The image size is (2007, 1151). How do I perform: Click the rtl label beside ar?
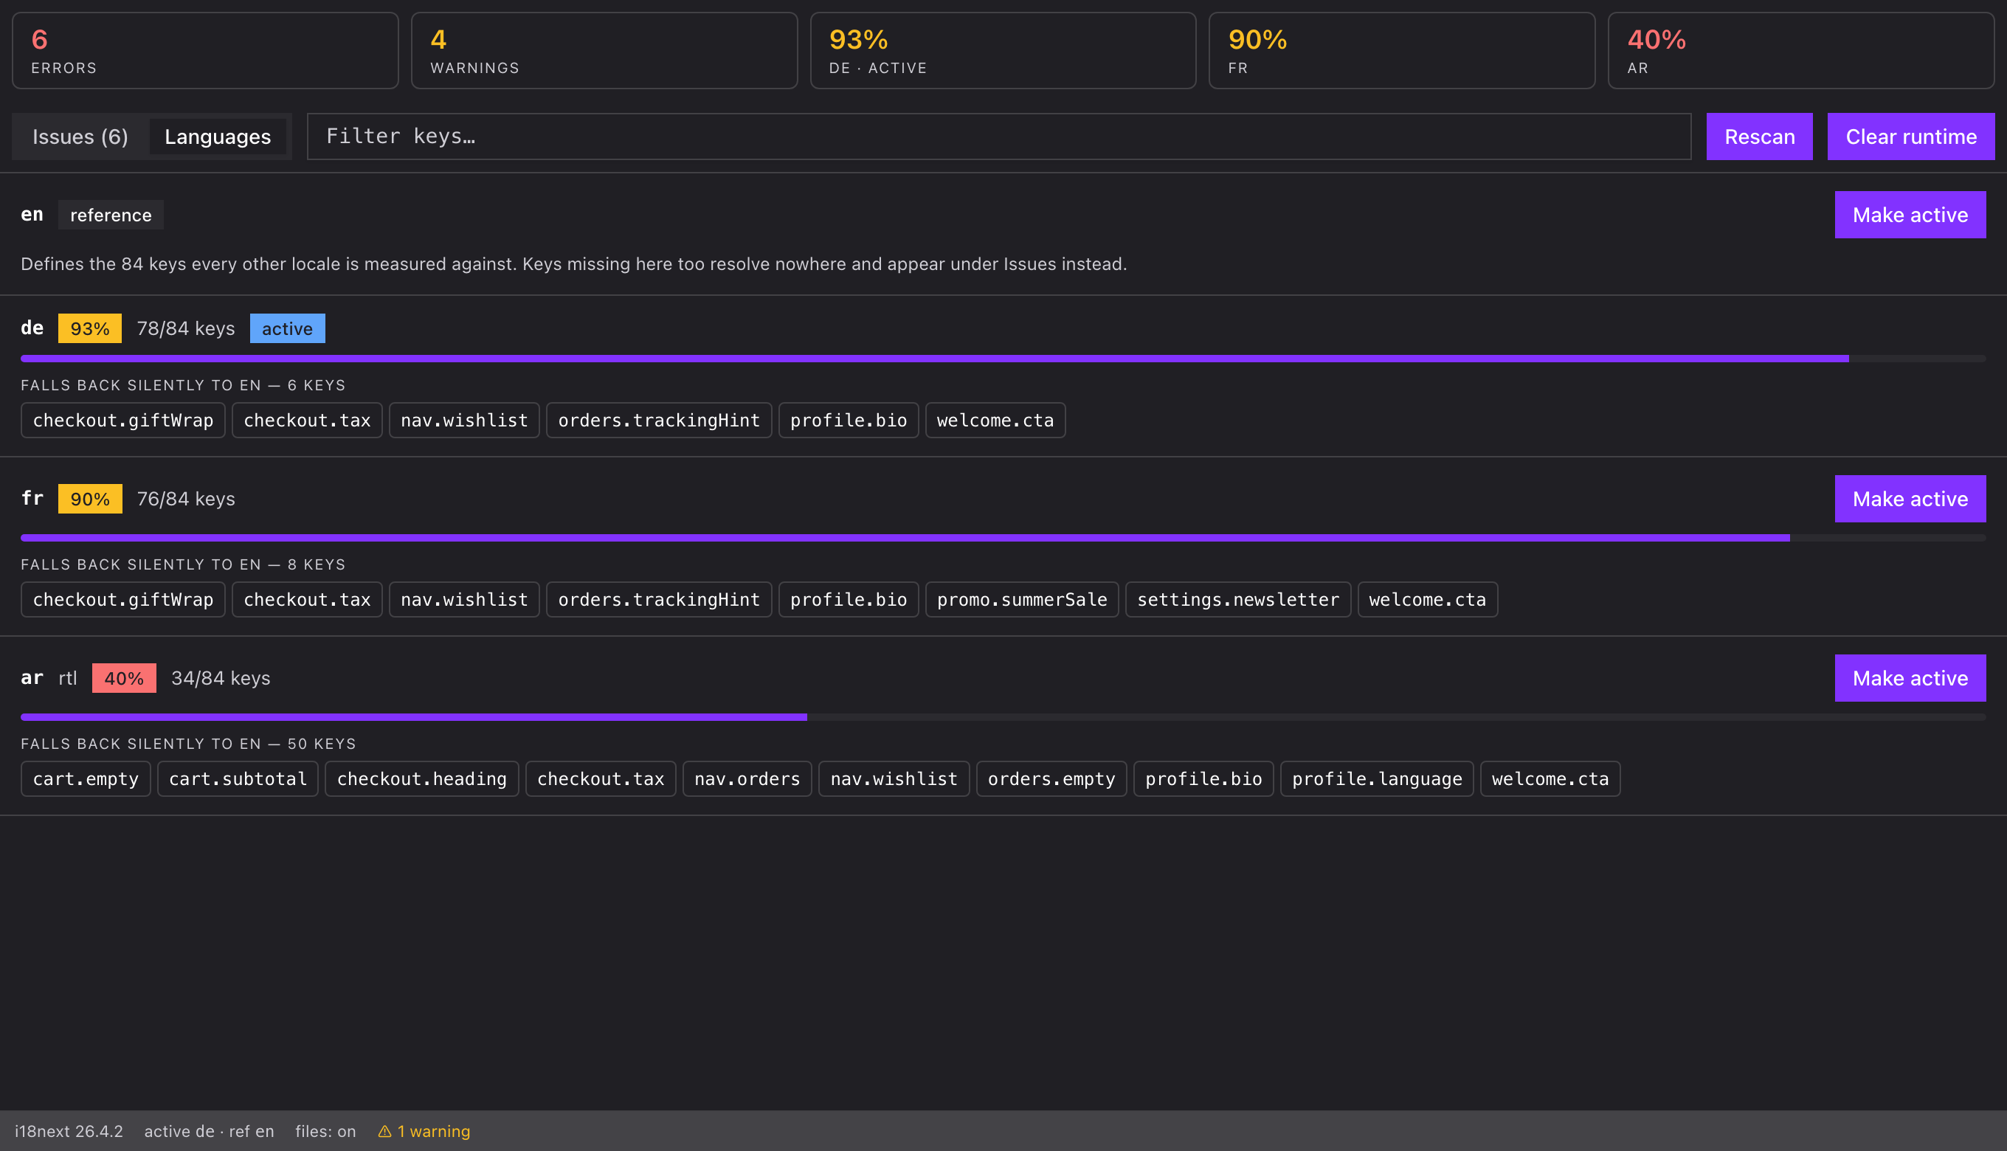click(68, 678)
